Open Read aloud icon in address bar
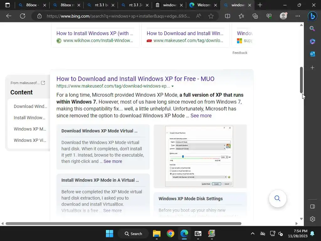This screenshot has width=321, height=241. click(x=198, y=16)
